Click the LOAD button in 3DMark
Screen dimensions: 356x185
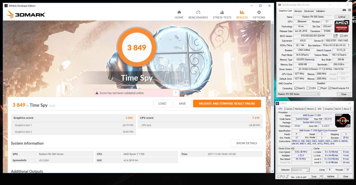[x=162, y=103]
